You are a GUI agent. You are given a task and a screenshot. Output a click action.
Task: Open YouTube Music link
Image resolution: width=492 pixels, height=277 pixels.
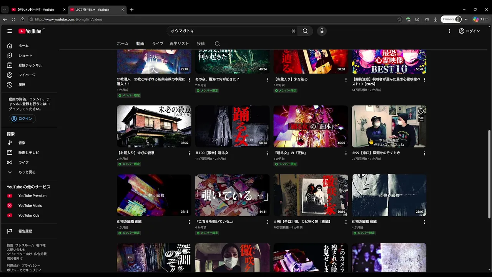pos(30,205)
